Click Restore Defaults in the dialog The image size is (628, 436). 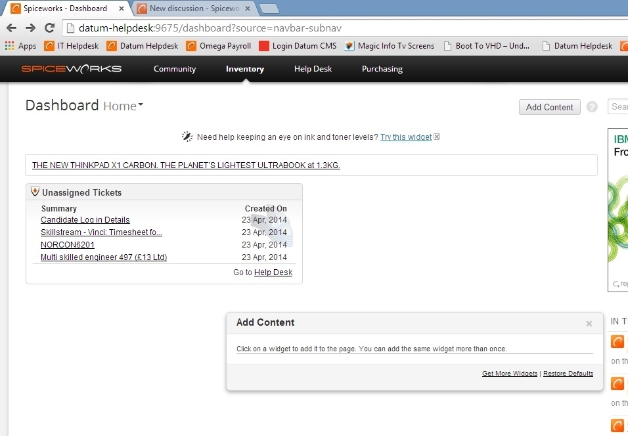(568, 373)
